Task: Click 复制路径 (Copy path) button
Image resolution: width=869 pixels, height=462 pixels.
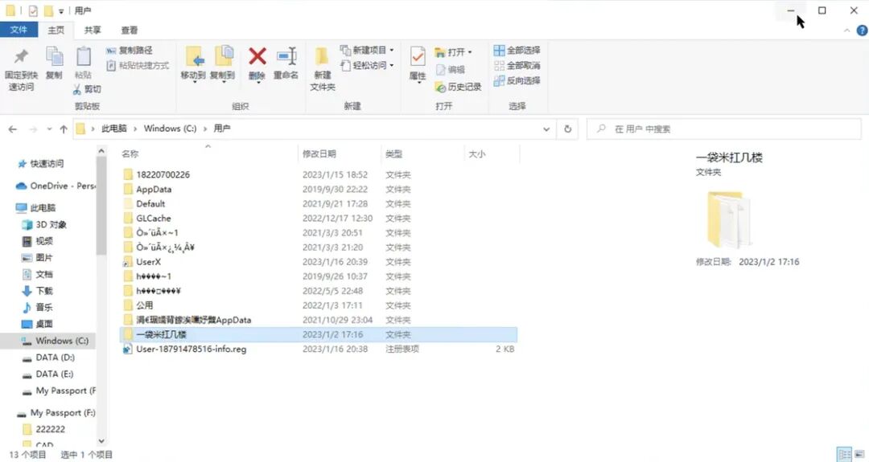Action: pyautogui.click(x=129, y=51)
